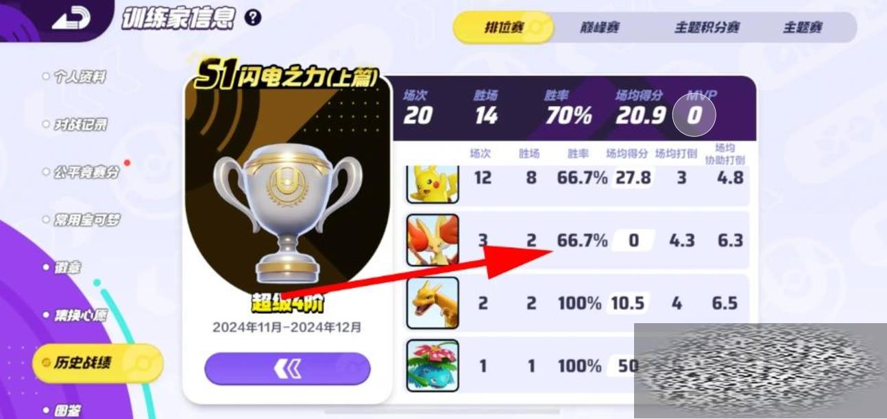This screenshot has height=419, width=887.
Task: Select the Delphox portrait icon
Action: (433, 240)
